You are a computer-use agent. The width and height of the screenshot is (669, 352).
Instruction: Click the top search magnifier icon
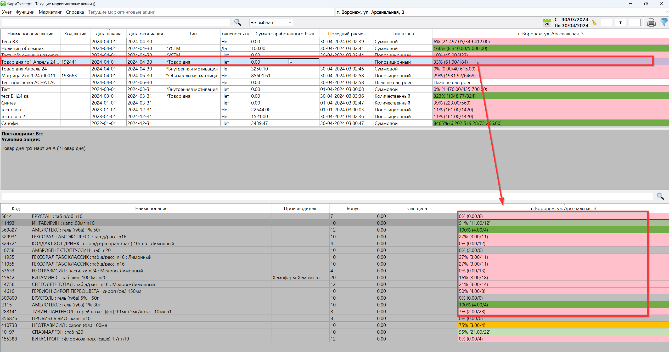[x=237, y=23]
